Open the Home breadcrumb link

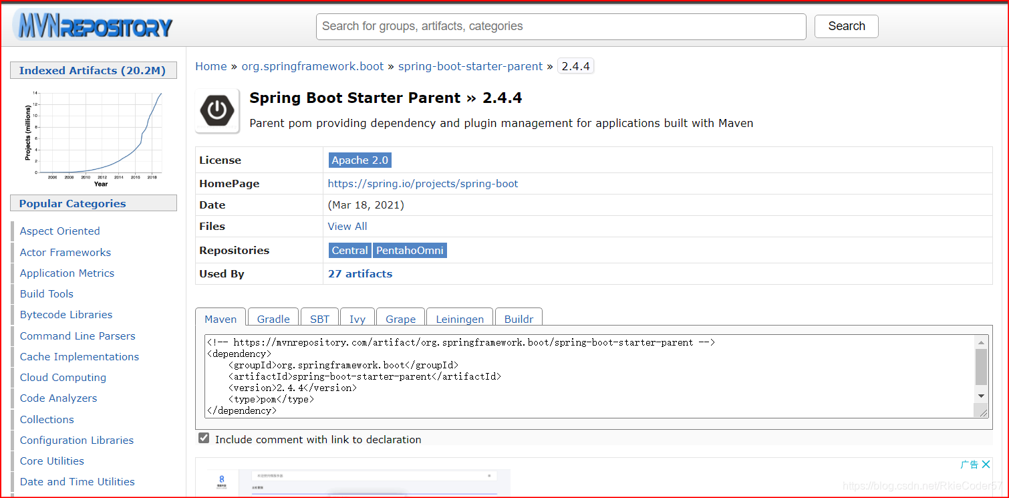tap(211, 66)
